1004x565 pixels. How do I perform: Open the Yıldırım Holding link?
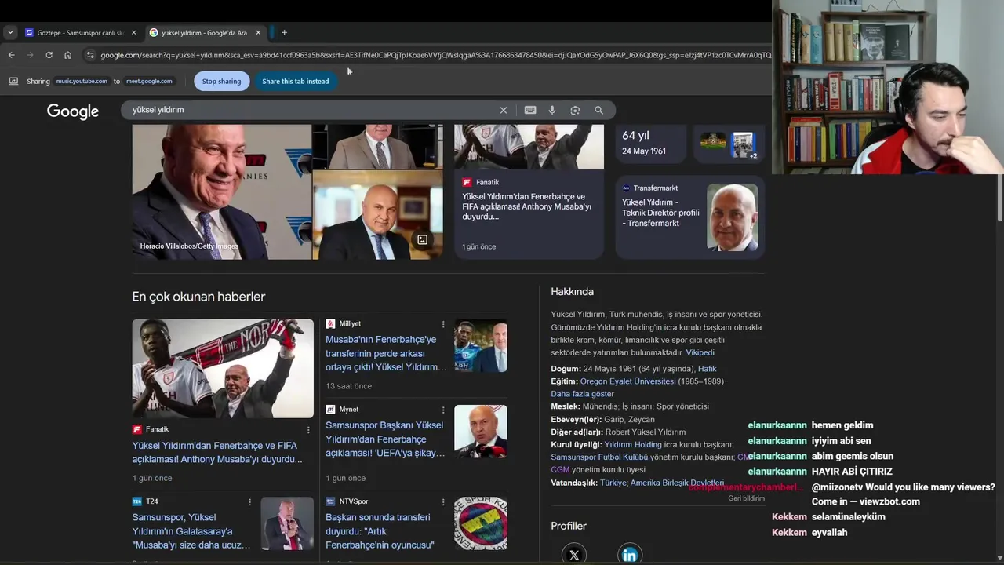click(x=633, y=444)
